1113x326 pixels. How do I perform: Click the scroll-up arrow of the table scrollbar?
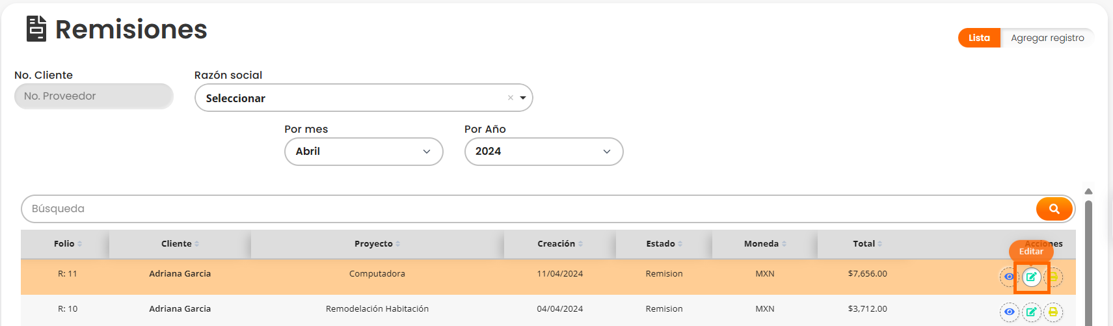[1088, 191]
